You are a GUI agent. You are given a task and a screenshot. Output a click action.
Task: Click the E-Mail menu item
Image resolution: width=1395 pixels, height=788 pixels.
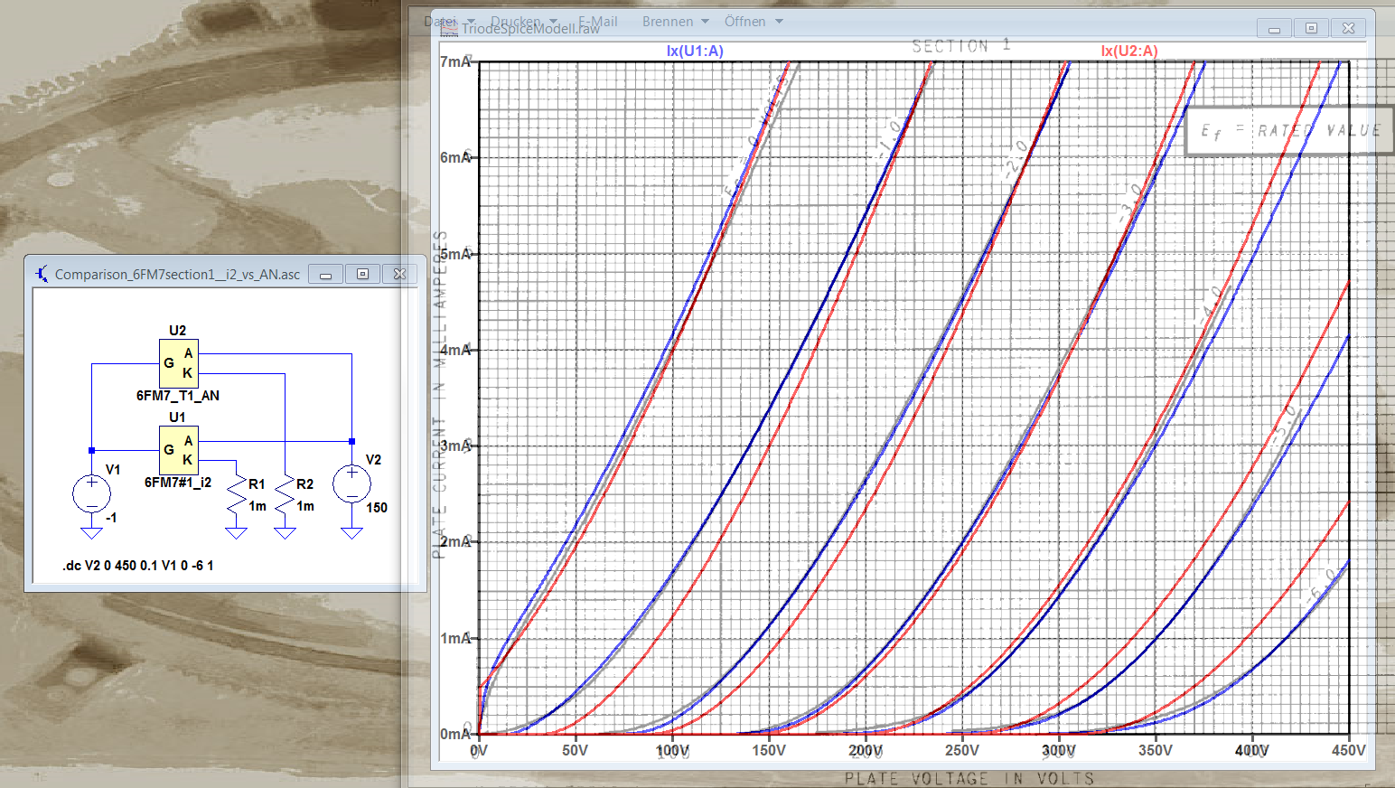point(598,21)
